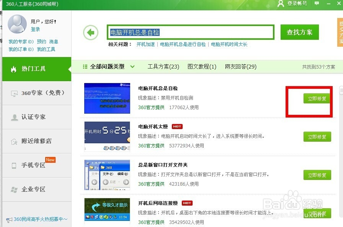The height and width of the screenshot is (227, 343).
Task: Click the list icon beside 全部问题类型
Action: (85, 67)
